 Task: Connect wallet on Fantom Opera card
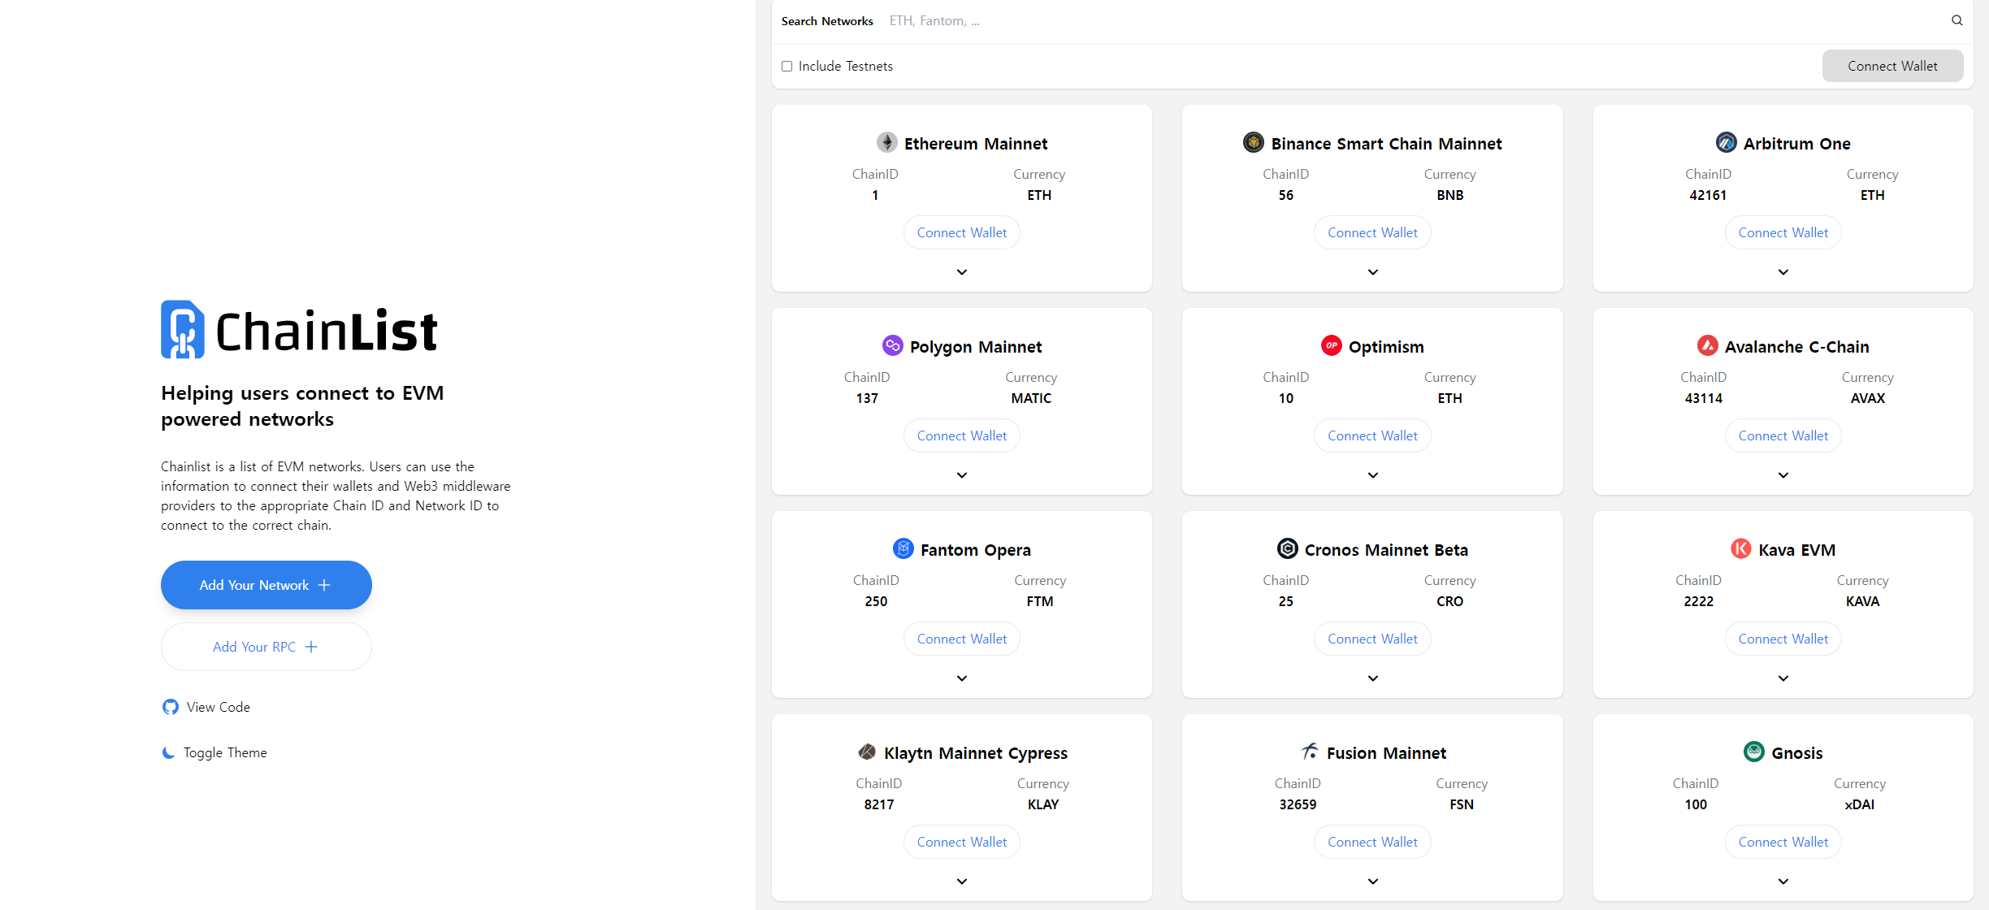pos(962,639)
